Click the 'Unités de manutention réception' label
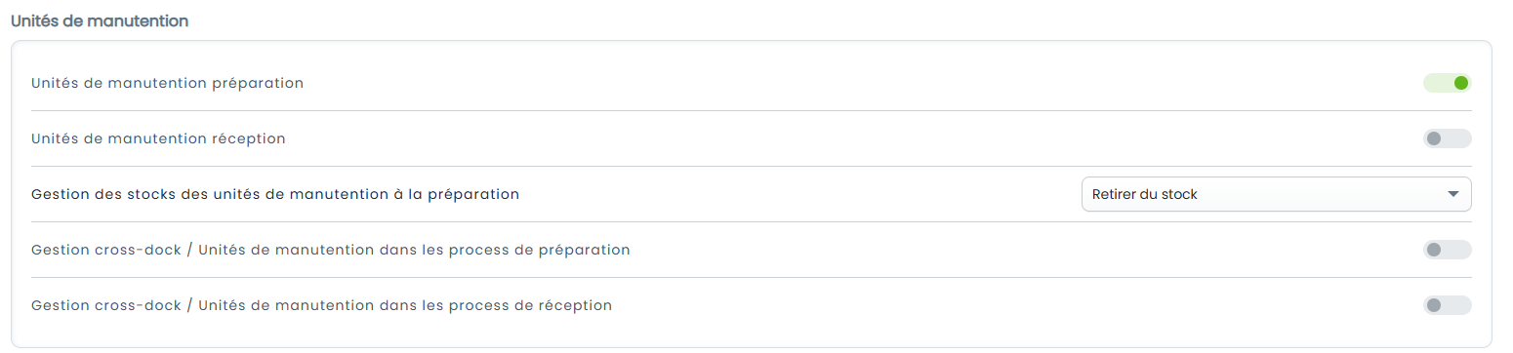Screen dimensions: 1513x353 click(x=158, y=139)
